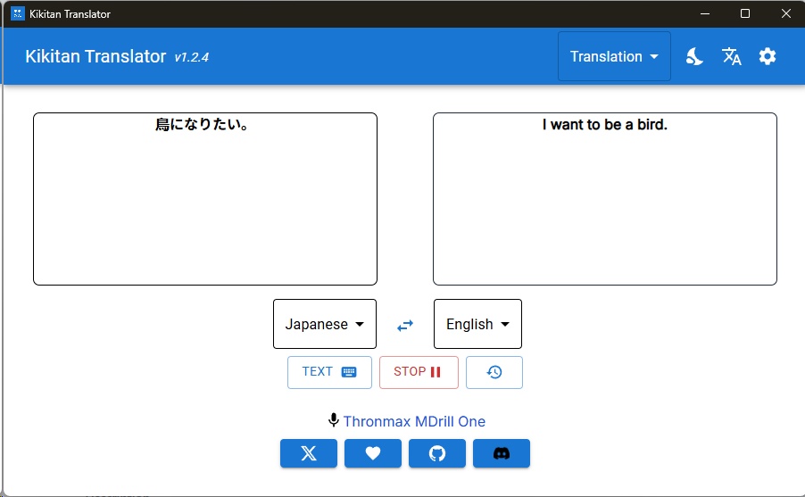Open the Japanese source language dropdown
This screenshot has width=805, height=497.
pyautogui.click(x=325, y=324)
